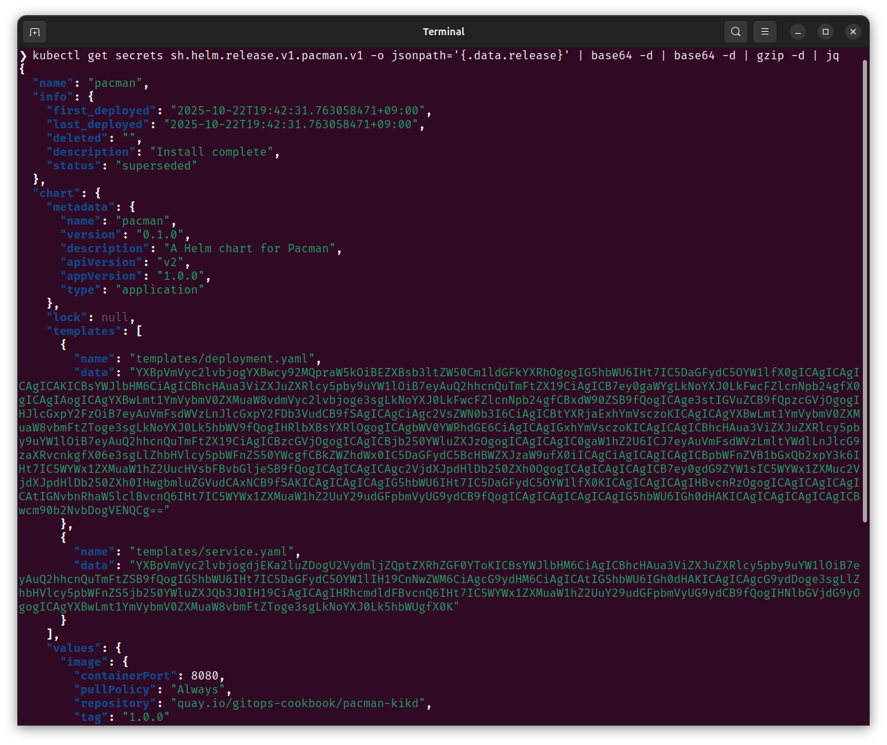Click the "lock" null value

(x=115, y=317)
